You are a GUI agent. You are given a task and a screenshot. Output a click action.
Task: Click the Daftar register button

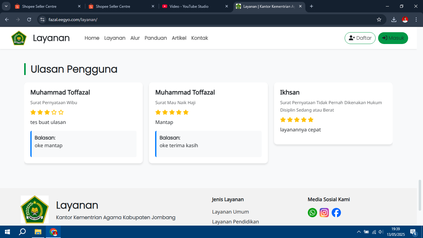(x=360, y=38)
